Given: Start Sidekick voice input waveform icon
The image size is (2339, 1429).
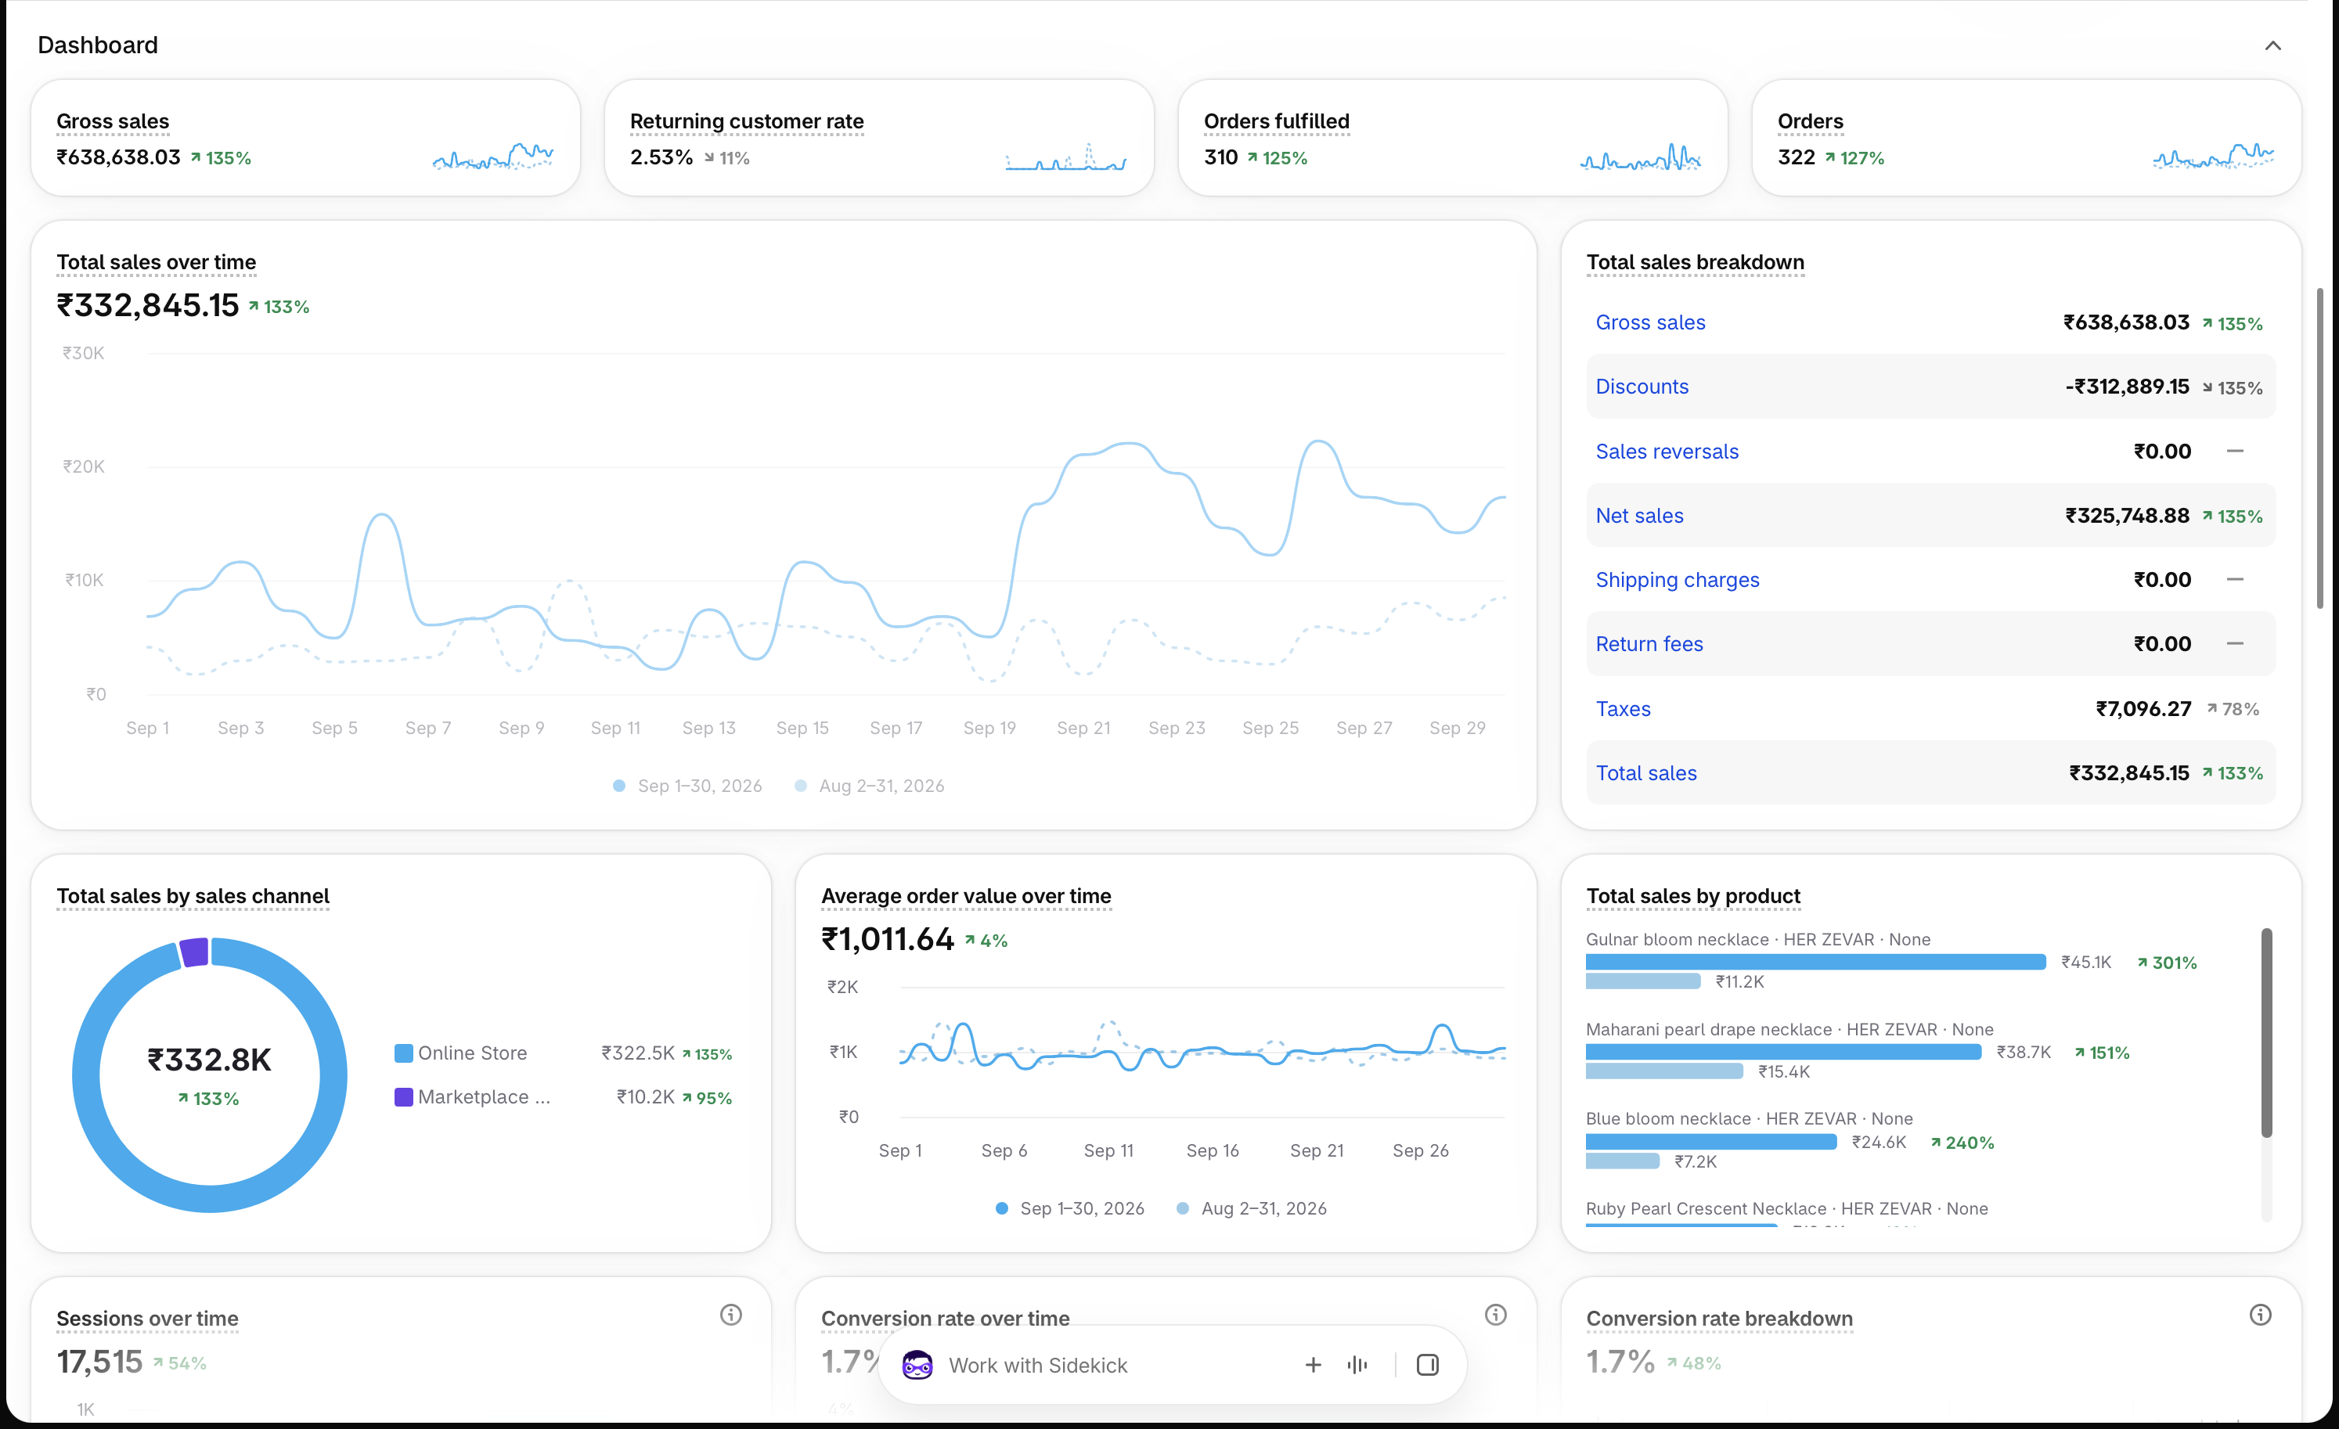Looking at the screenshot, I should point(1357,1365).
